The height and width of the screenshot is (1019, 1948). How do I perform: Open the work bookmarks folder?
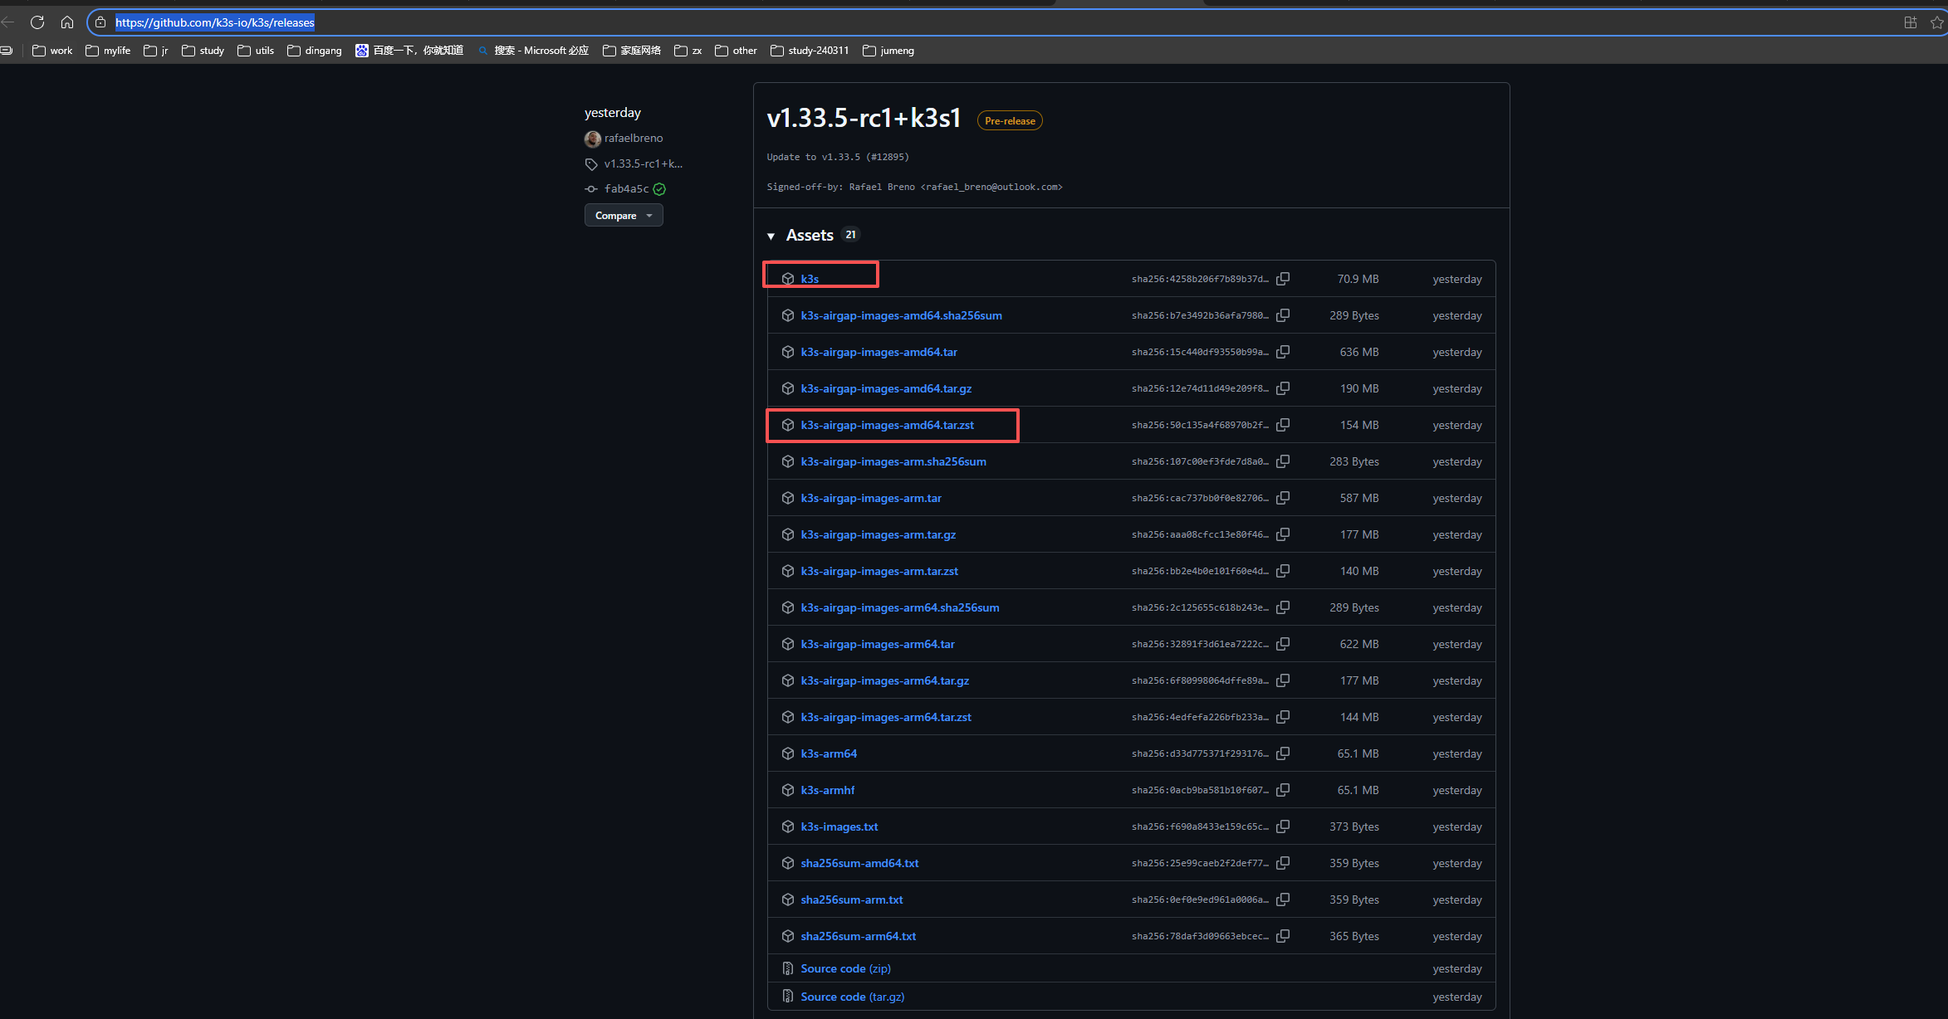point(52,51)
